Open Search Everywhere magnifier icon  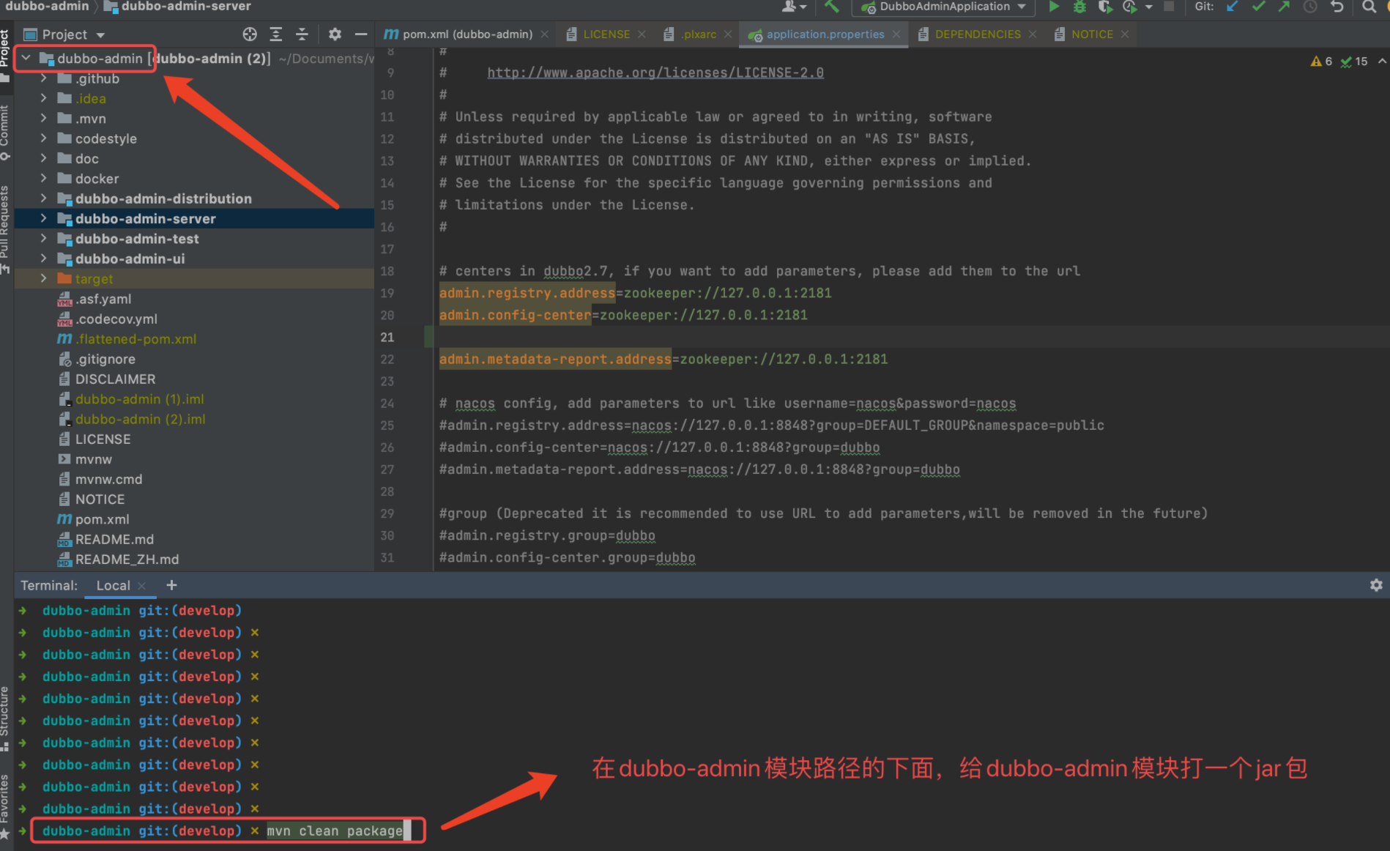point(1369,7)
